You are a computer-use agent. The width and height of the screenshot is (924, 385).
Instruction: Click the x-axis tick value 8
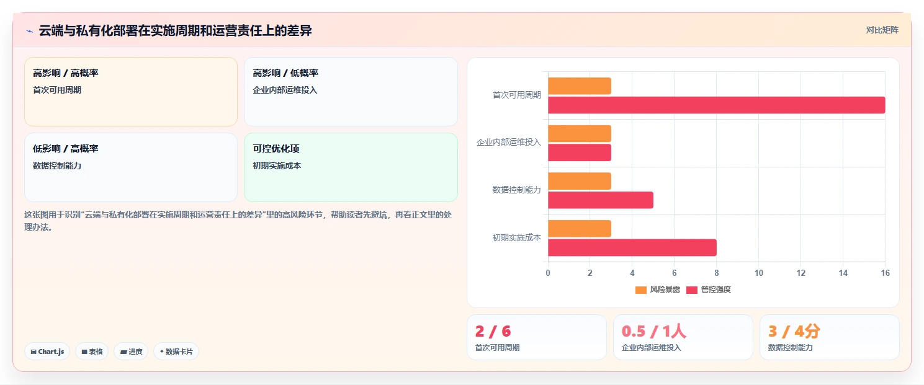click(717, 273)
